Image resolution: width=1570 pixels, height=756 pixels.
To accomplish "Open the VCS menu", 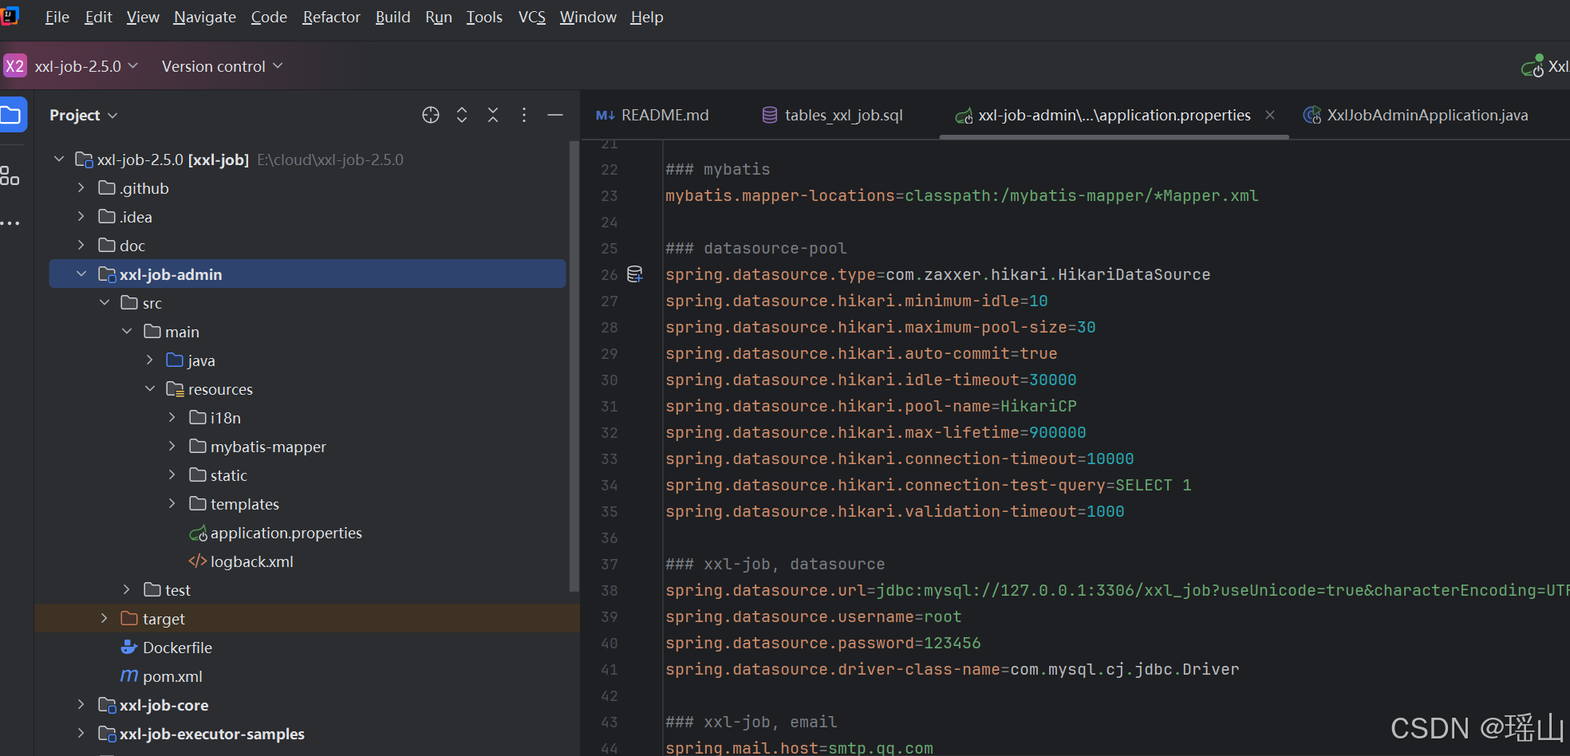I will click(x=532, y=17).
